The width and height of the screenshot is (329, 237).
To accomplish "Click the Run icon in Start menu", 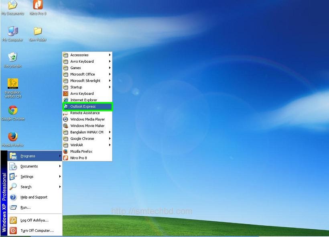I will click(x=13, y=207).
